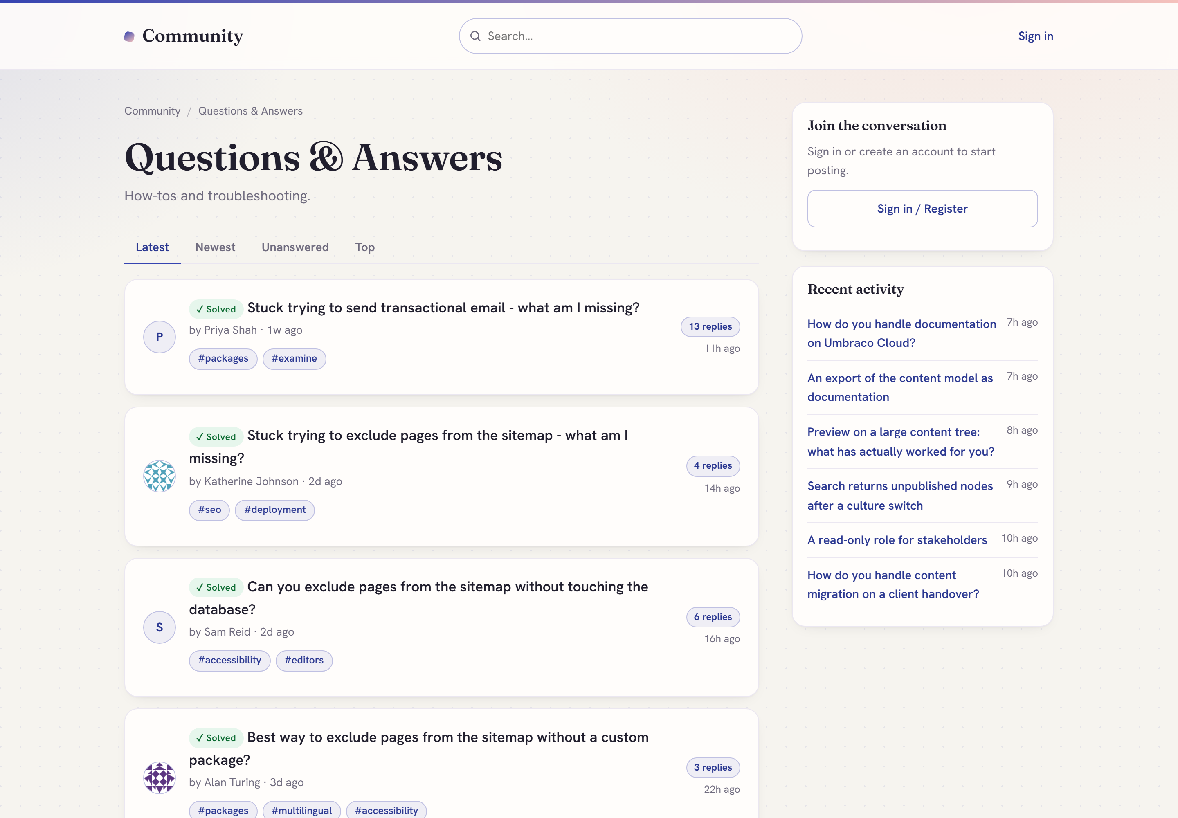
Task: Click '16h ago' timestamp
Action: pos(722,639)
